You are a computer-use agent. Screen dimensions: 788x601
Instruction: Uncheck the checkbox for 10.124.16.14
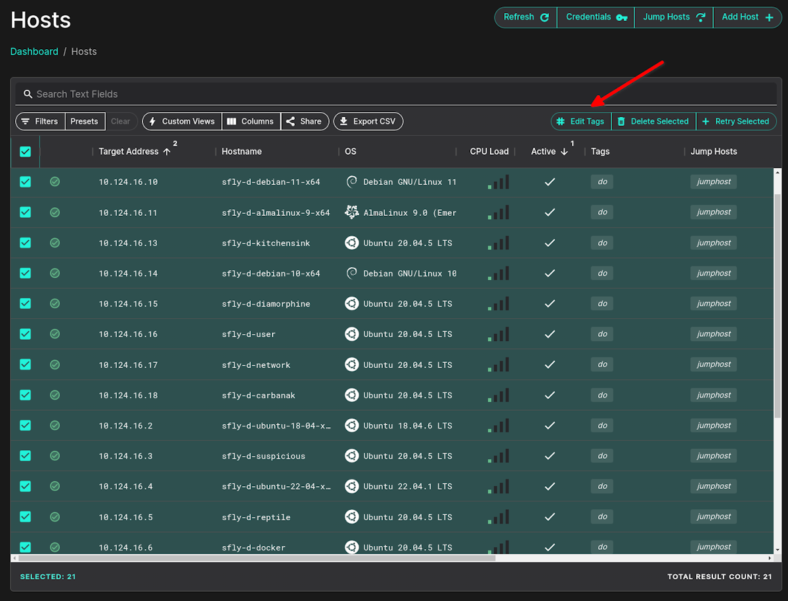point(25,273)
